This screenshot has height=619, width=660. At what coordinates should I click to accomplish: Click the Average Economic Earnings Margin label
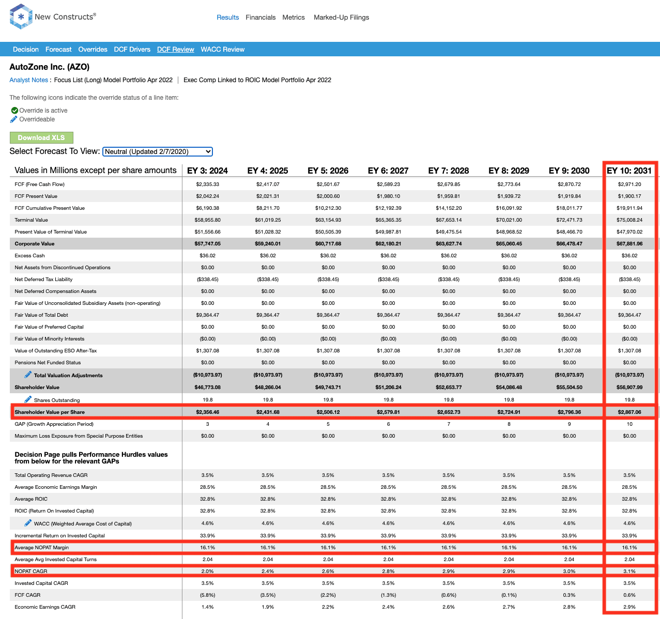click(56, 487)
